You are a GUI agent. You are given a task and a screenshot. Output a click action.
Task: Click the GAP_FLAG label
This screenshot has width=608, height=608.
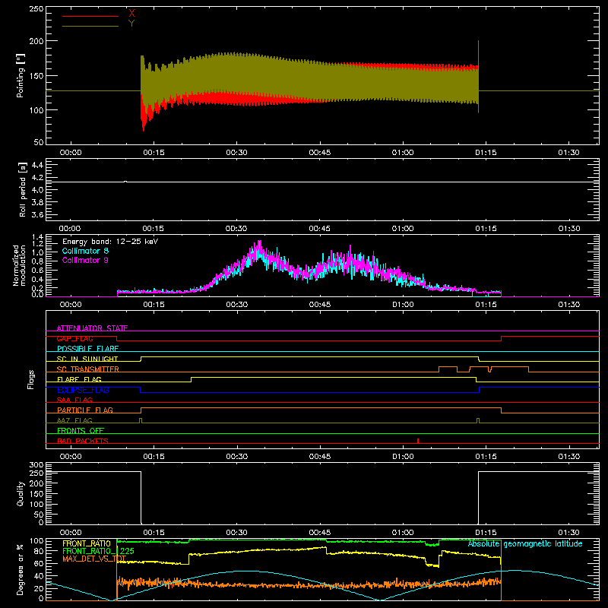tap(74, 338)
